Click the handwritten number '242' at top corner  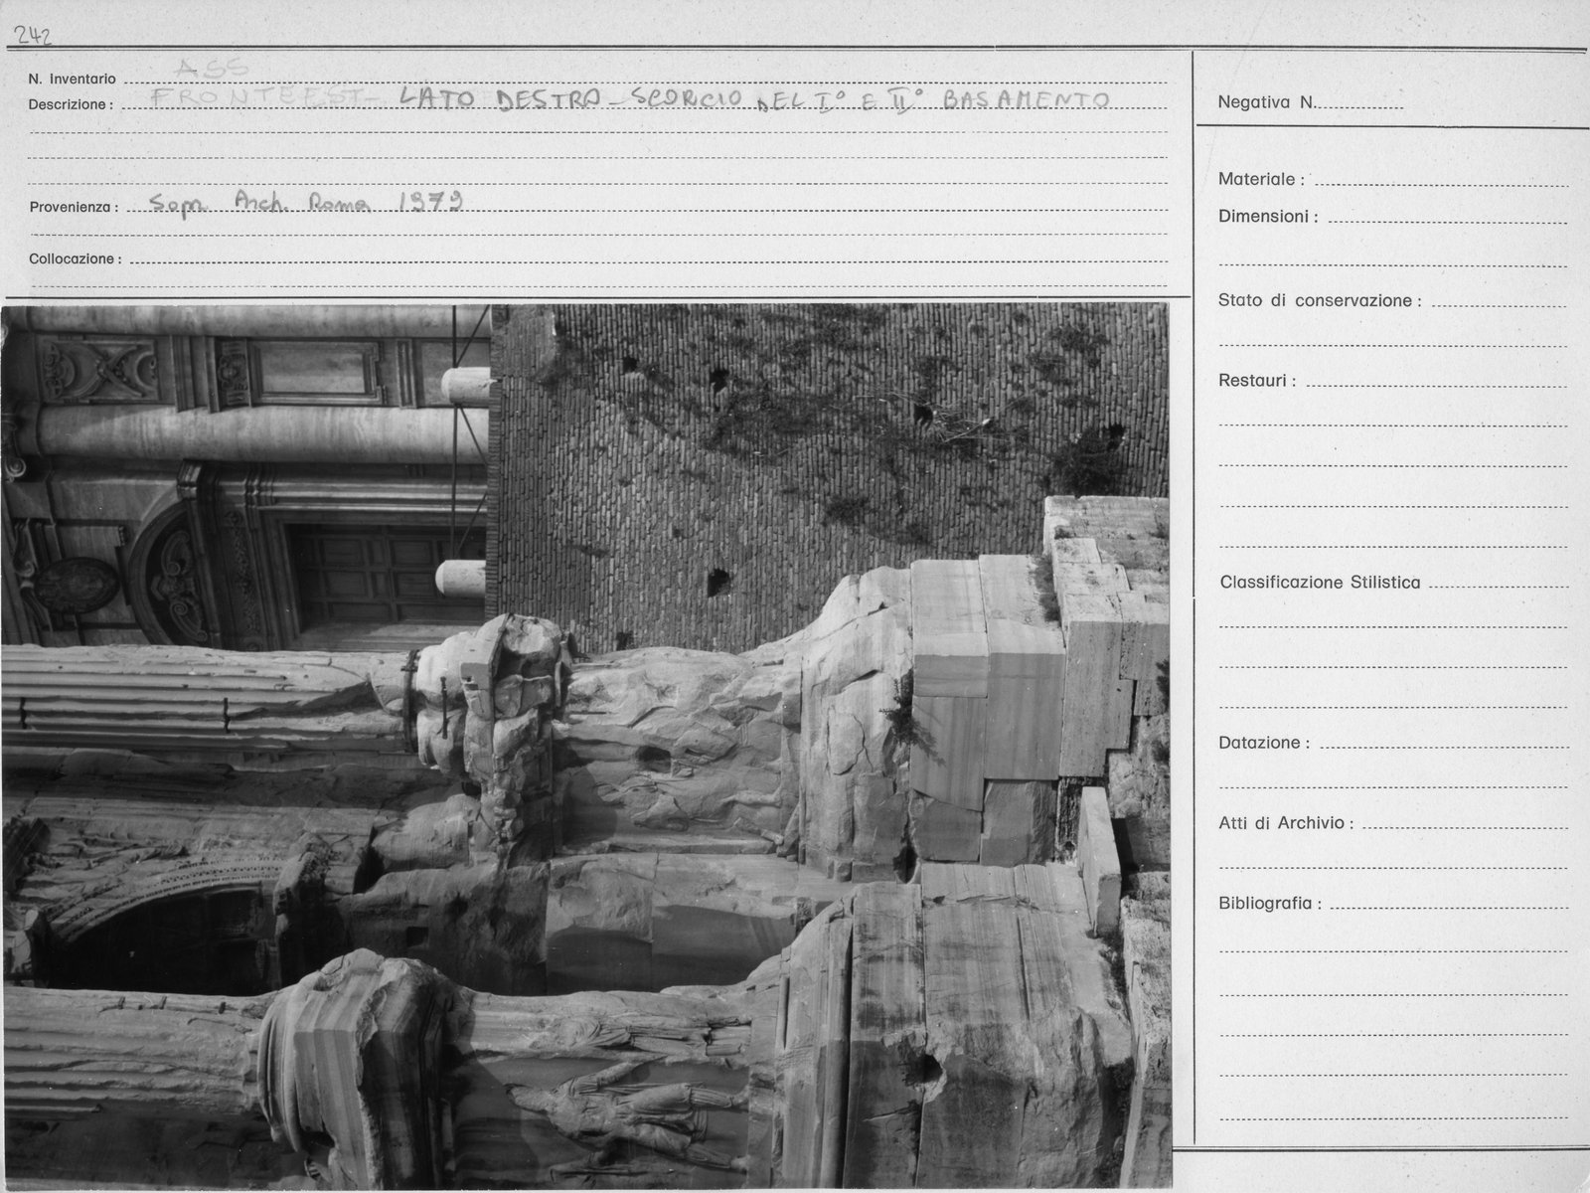click(x=32, y=36)
